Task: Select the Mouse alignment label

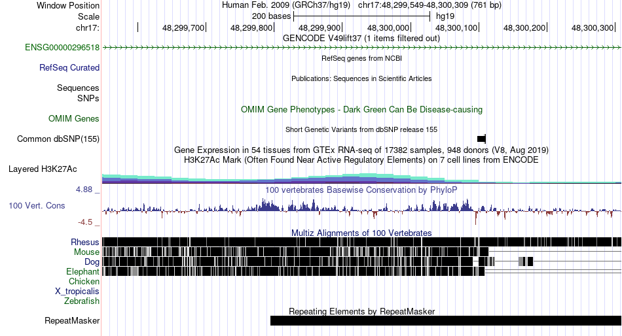Action: [86, 252]
